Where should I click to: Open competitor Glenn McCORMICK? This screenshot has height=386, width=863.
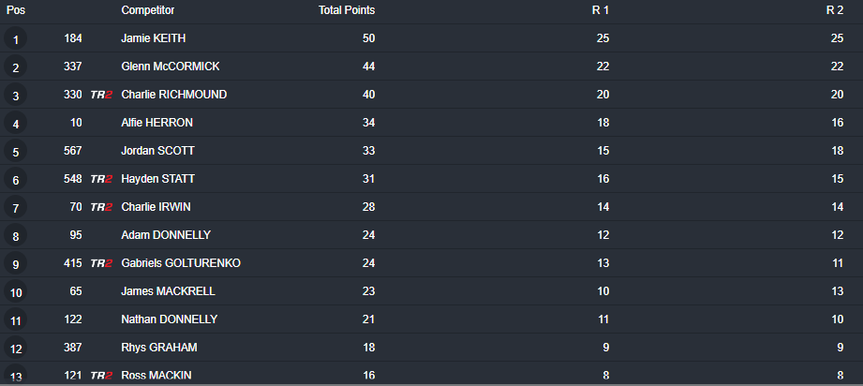pyautogui.click(x=170, y=67)
